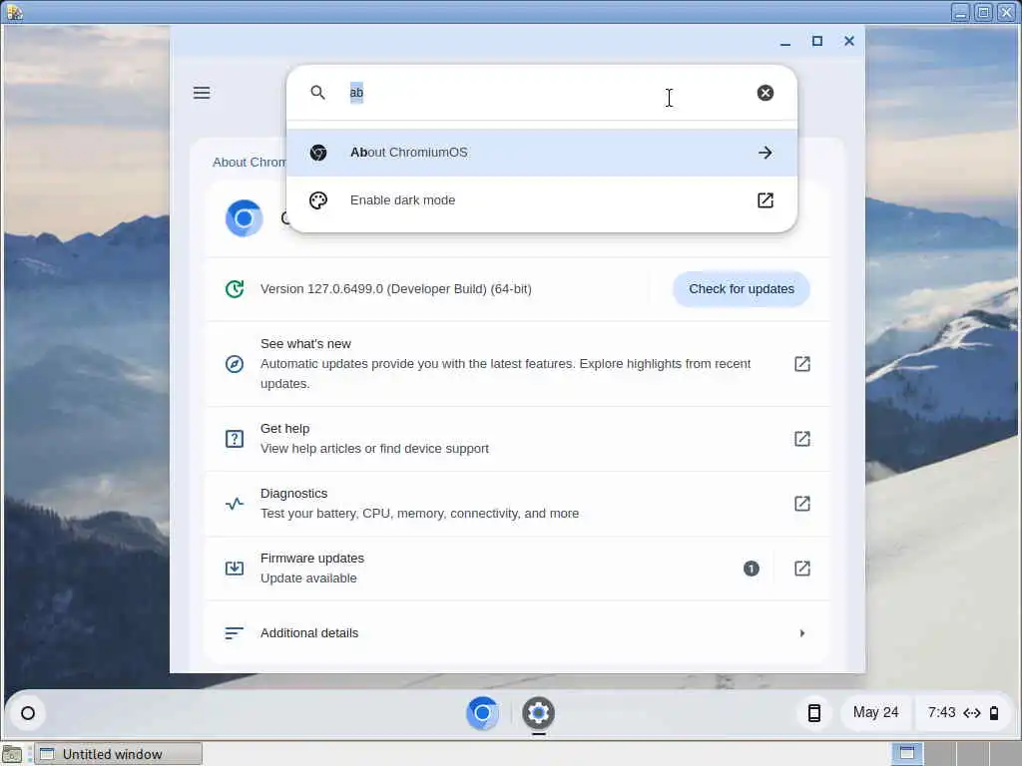Image resolution: width=1022 pixels, height=766 pixels.
Task: Click the Chrome icon beside About ChromiumOS result
Action: click(x=318, y=153)
